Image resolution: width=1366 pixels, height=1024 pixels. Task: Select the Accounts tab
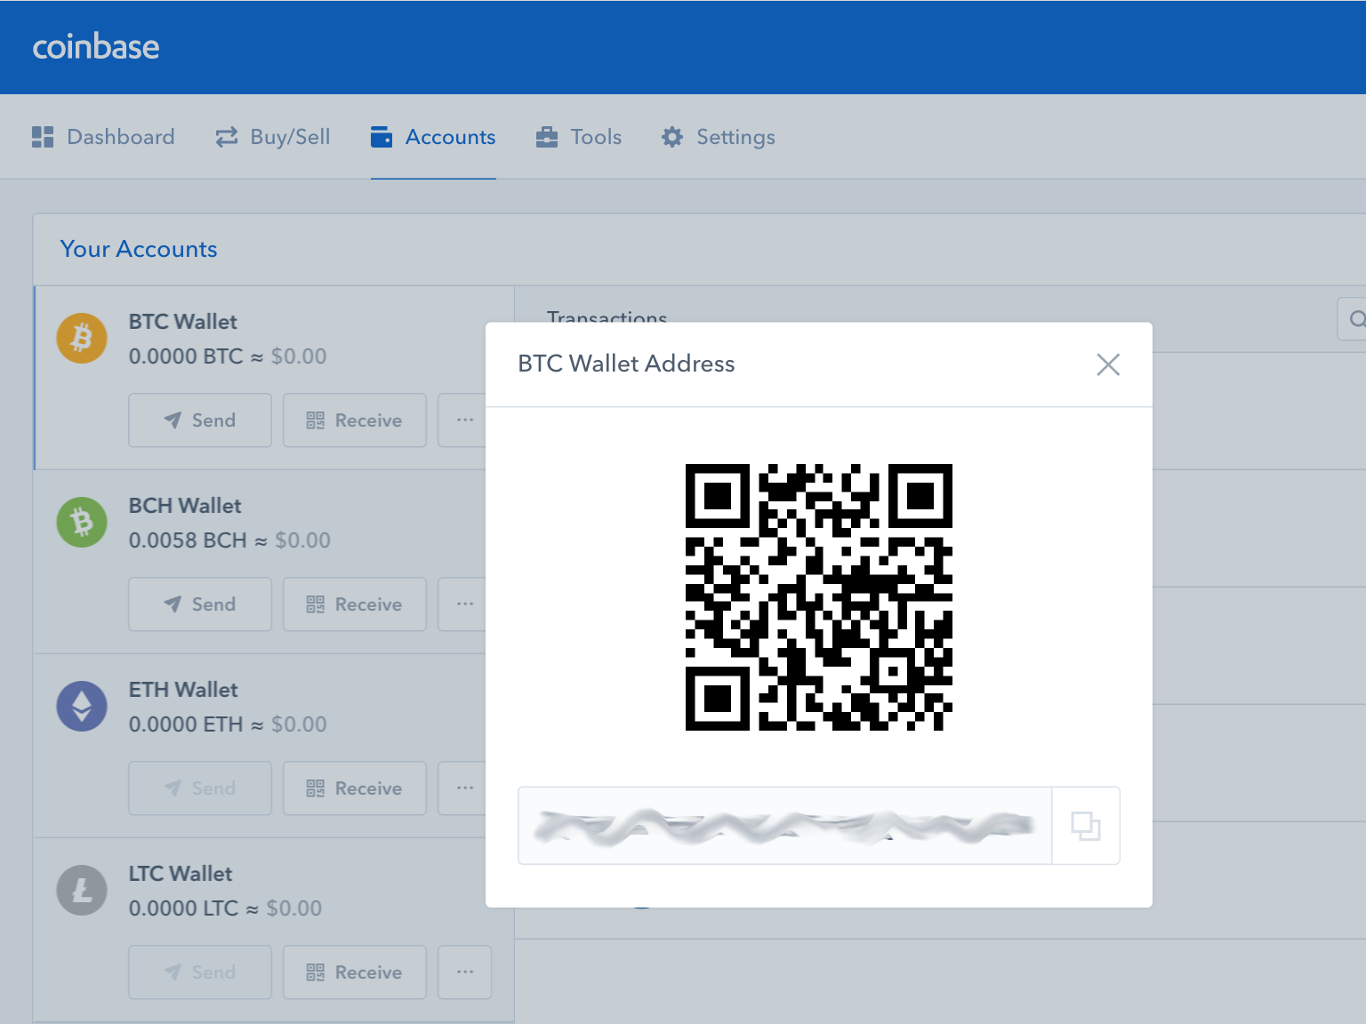433,137
